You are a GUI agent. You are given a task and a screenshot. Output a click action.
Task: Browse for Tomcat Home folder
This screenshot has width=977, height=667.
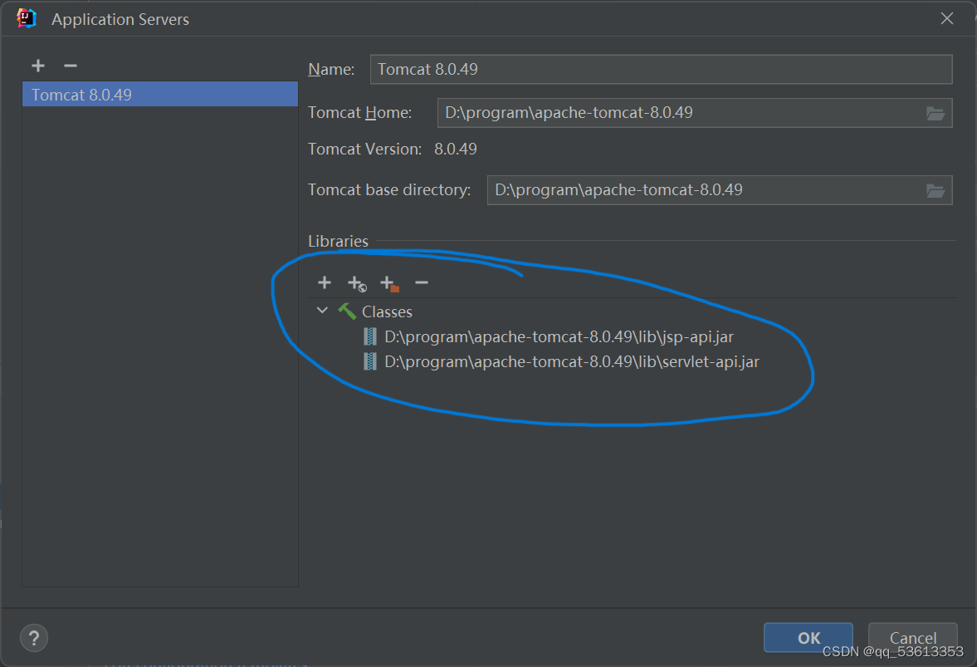[x=935, y=114]
